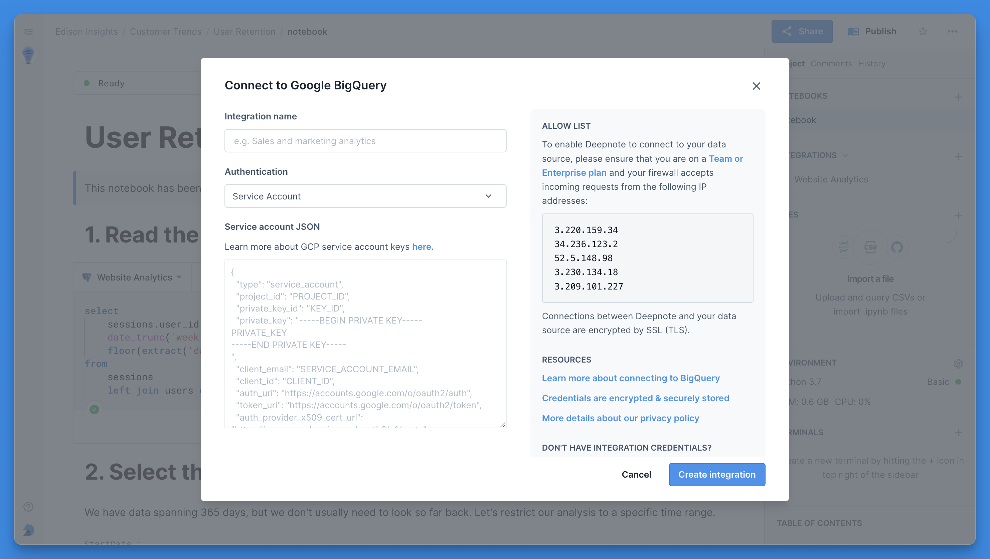990x559 pixels.
Task: Star the notebook with the star icon
Action: pyautogui.click(x=923, y=31)
